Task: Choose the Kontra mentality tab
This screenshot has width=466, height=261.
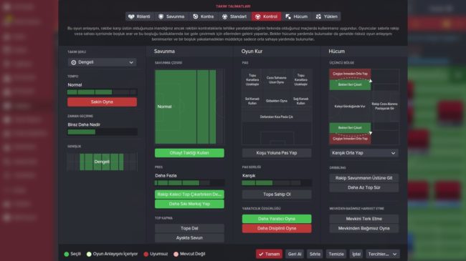Action: pyautogui.click(x=204, y=16)
